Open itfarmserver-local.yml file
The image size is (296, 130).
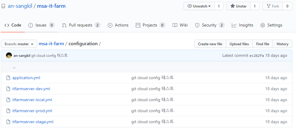[32, 100]
